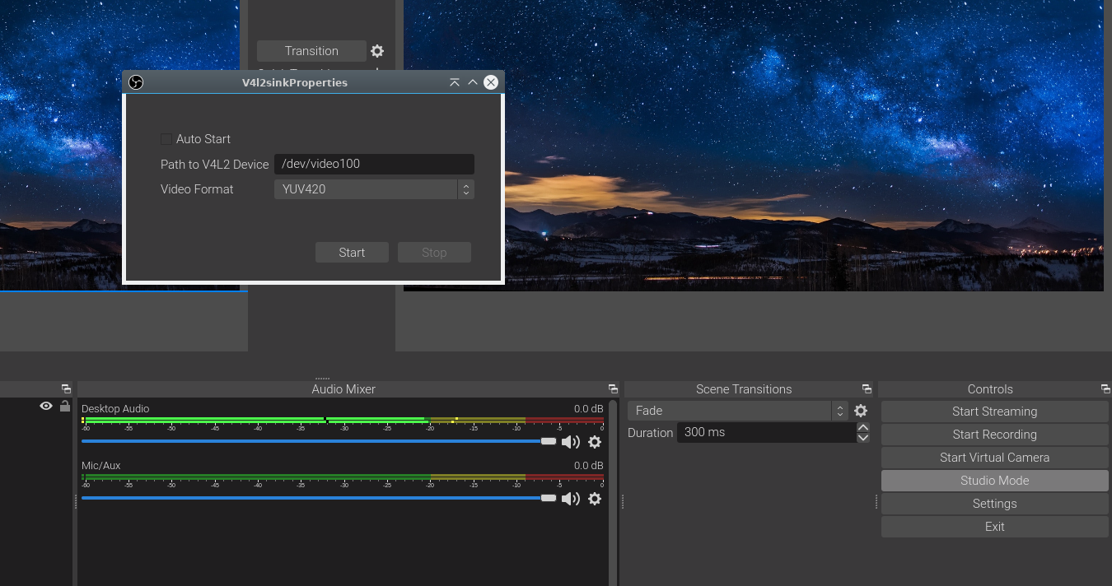This screenshot has width=1112, height=586.
Task: Click the Mic/Aux volume slider handle
Action: point(549,499)
